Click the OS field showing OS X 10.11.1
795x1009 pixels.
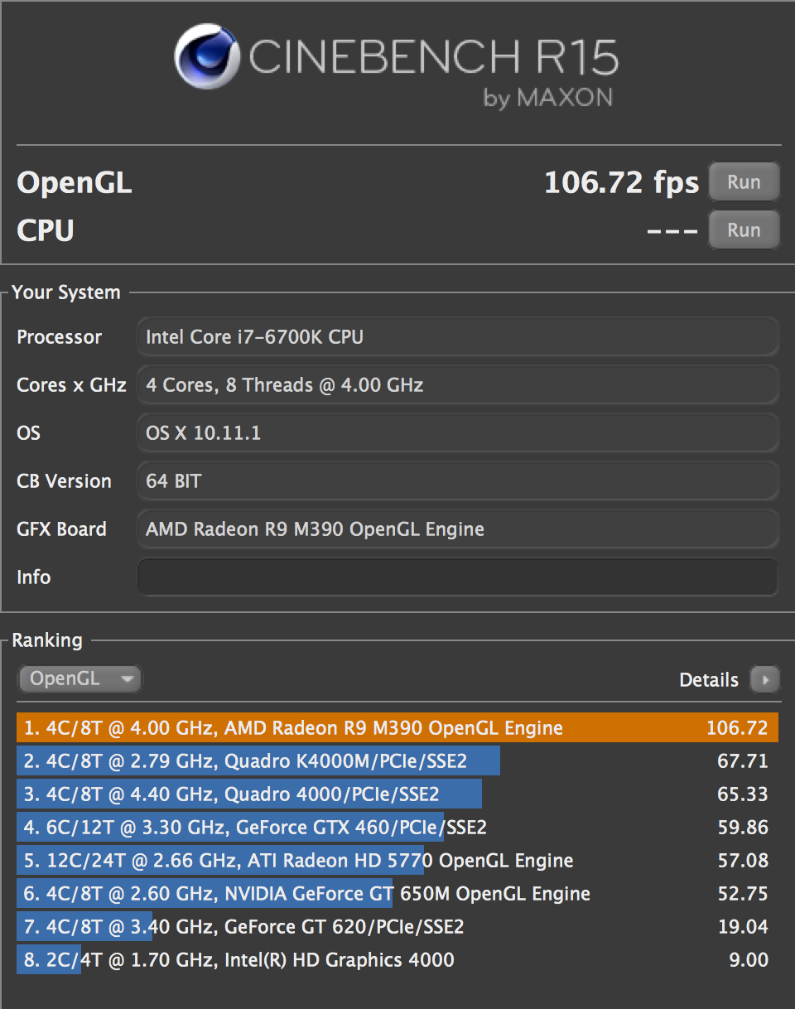456,432
